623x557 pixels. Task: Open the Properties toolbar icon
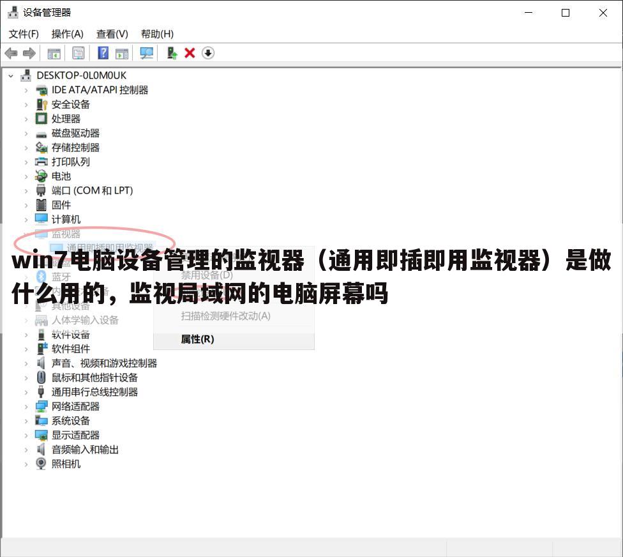point(79,53)
